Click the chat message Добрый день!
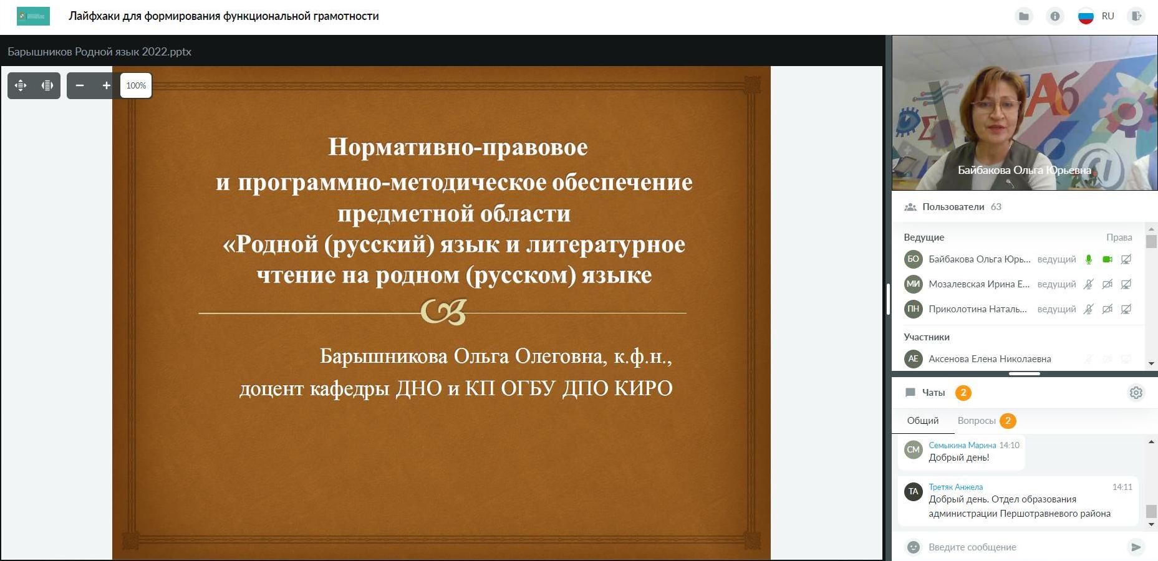Viewport: 1158px width, 561px height. click(x=959, y=458)
